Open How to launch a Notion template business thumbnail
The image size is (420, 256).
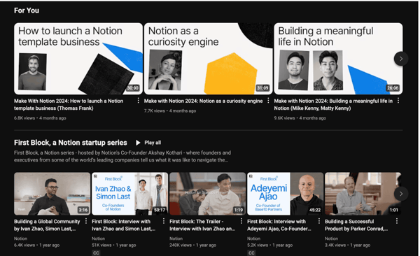tap(78, 59)
